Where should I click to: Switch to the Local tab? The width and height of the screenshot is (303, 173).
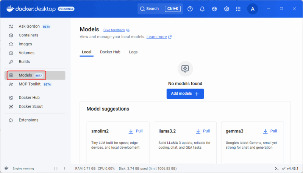point(87,52)
